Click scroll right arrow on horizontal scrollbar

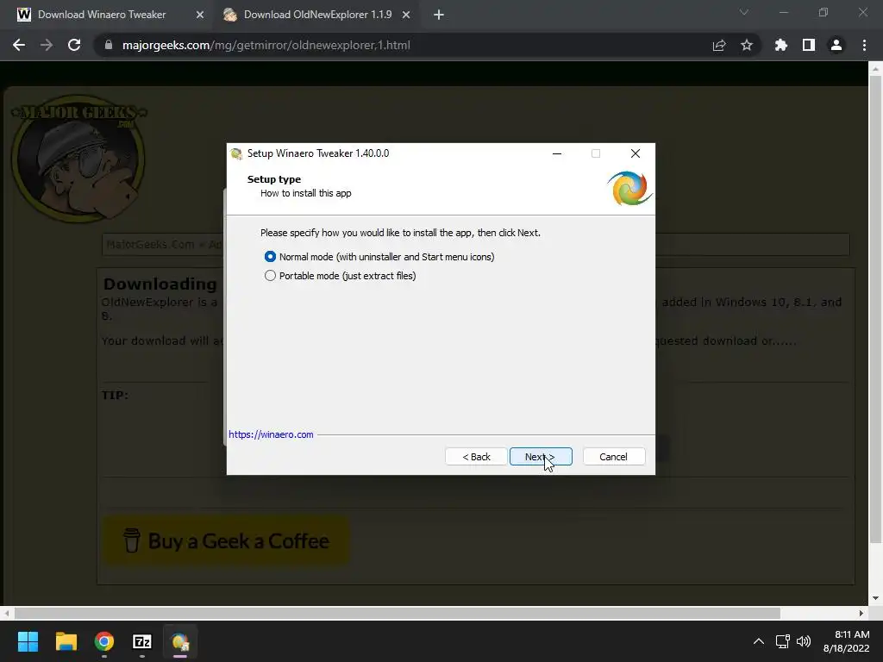[x=861, y=613]
